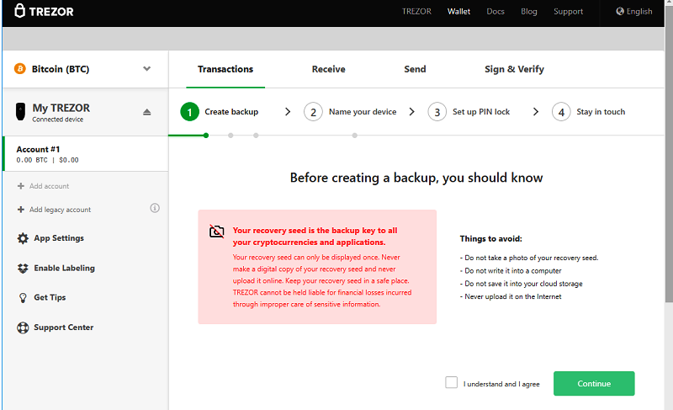Open Support Center
Image resolution: width=673 pixels, height=410 pixels.
click(x=64, y=327)
